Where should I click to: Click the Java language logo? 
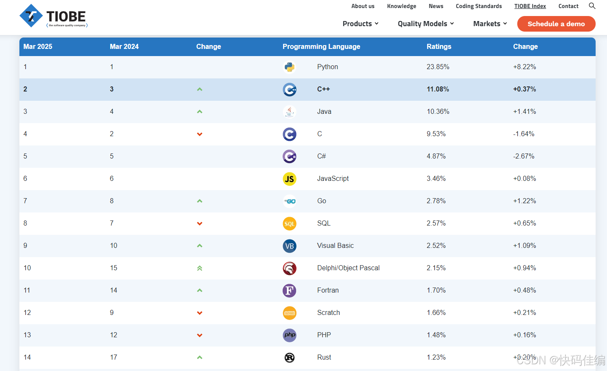289,112
